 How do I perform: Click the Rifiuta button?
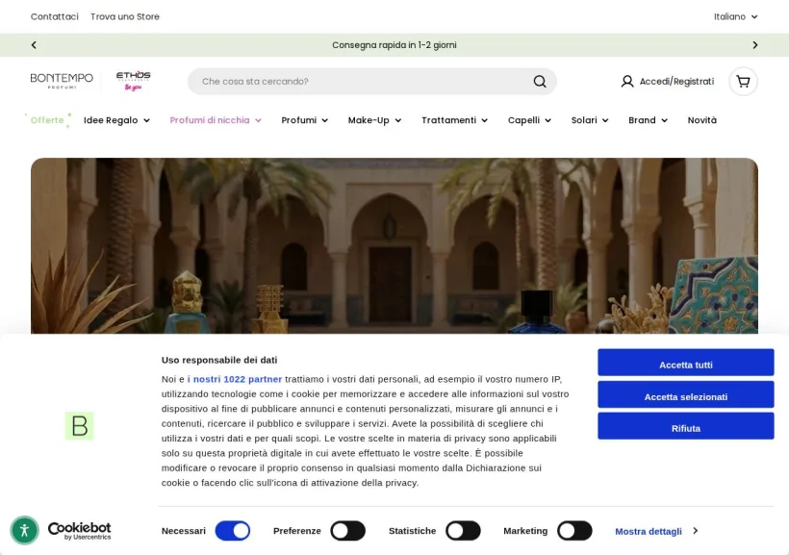point(685,426)
